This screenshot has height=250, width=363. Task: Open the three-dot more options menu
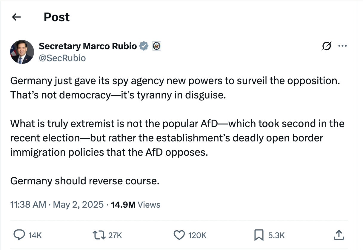click(x=342, y=46)
